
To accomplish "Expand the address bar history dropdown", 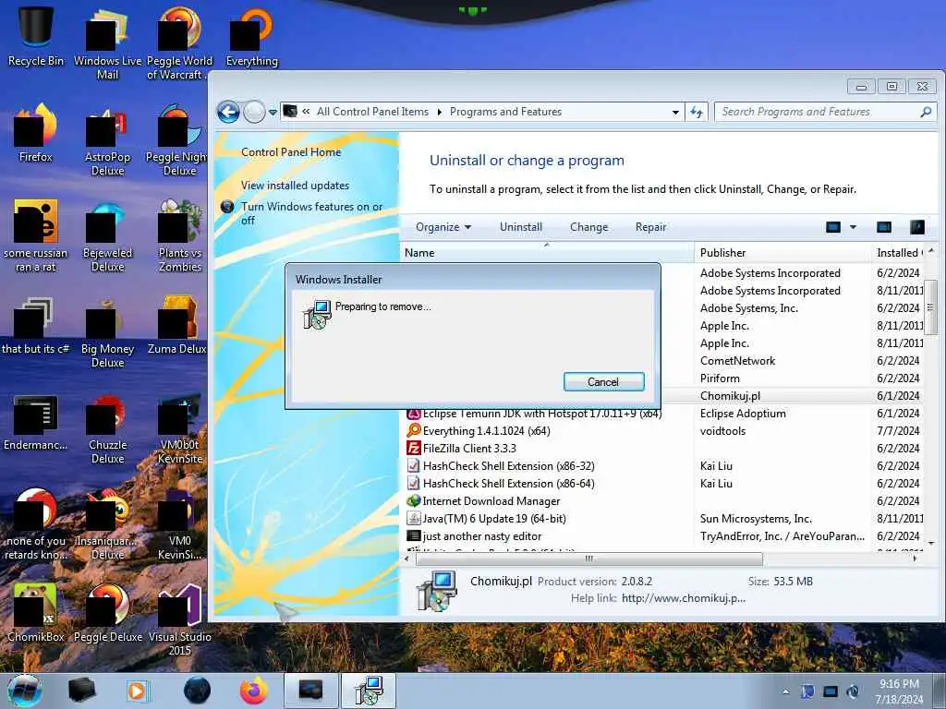I will (675, 112).
